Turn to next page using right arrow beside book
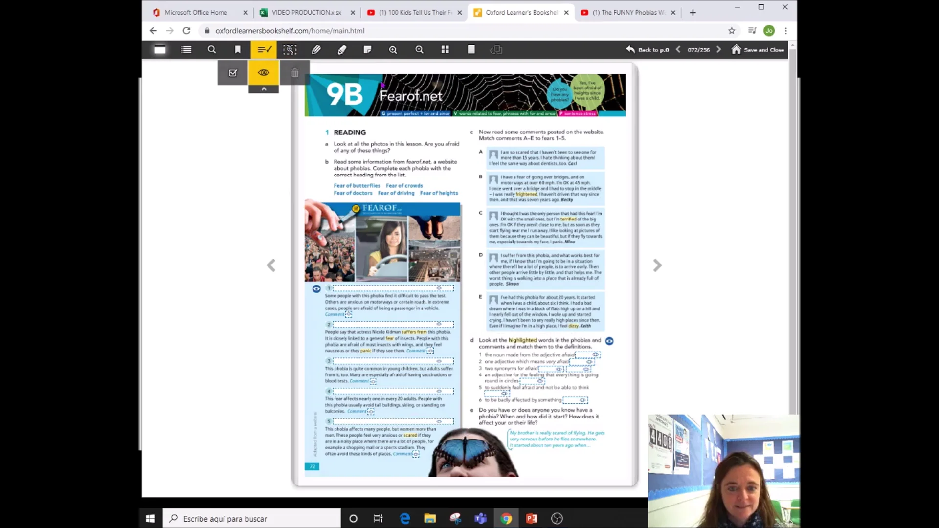939x528 pixels. coord(657,265)
